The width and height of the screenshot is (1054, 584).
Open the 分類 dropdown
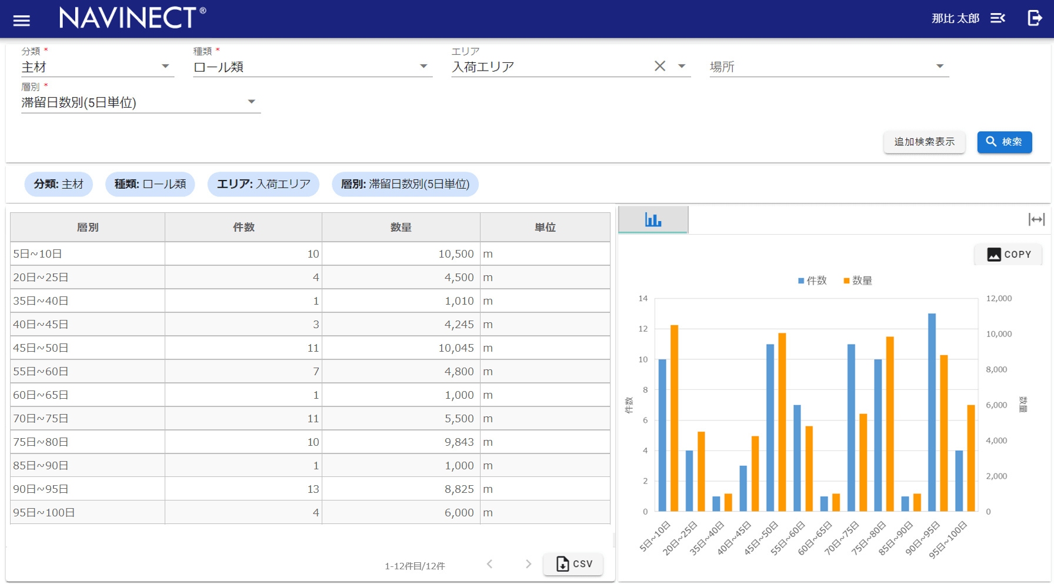pos(97,67)
